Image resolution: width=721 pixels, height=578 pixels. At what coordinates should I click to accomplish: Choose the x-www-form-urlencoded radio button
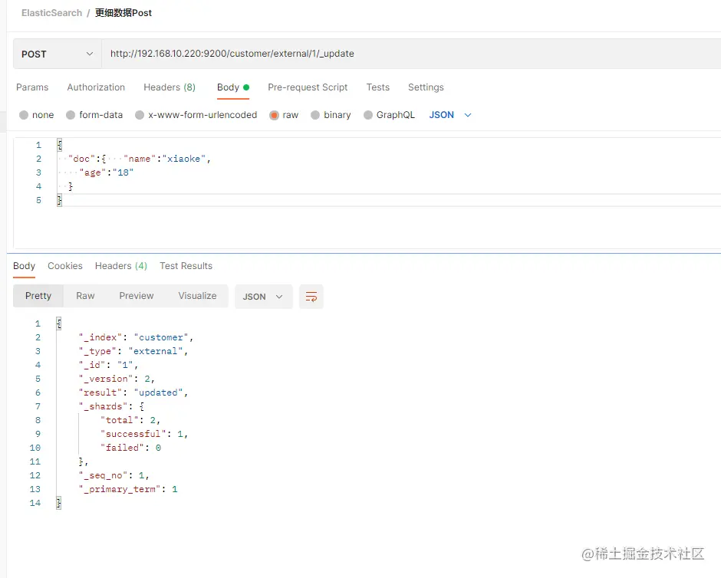[x=140, y=115]
